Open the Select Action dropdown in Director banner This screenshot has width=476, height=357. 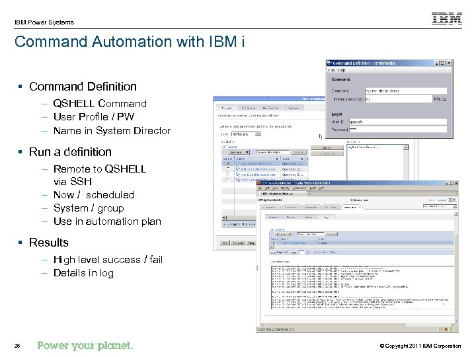(x=440, y=206)
